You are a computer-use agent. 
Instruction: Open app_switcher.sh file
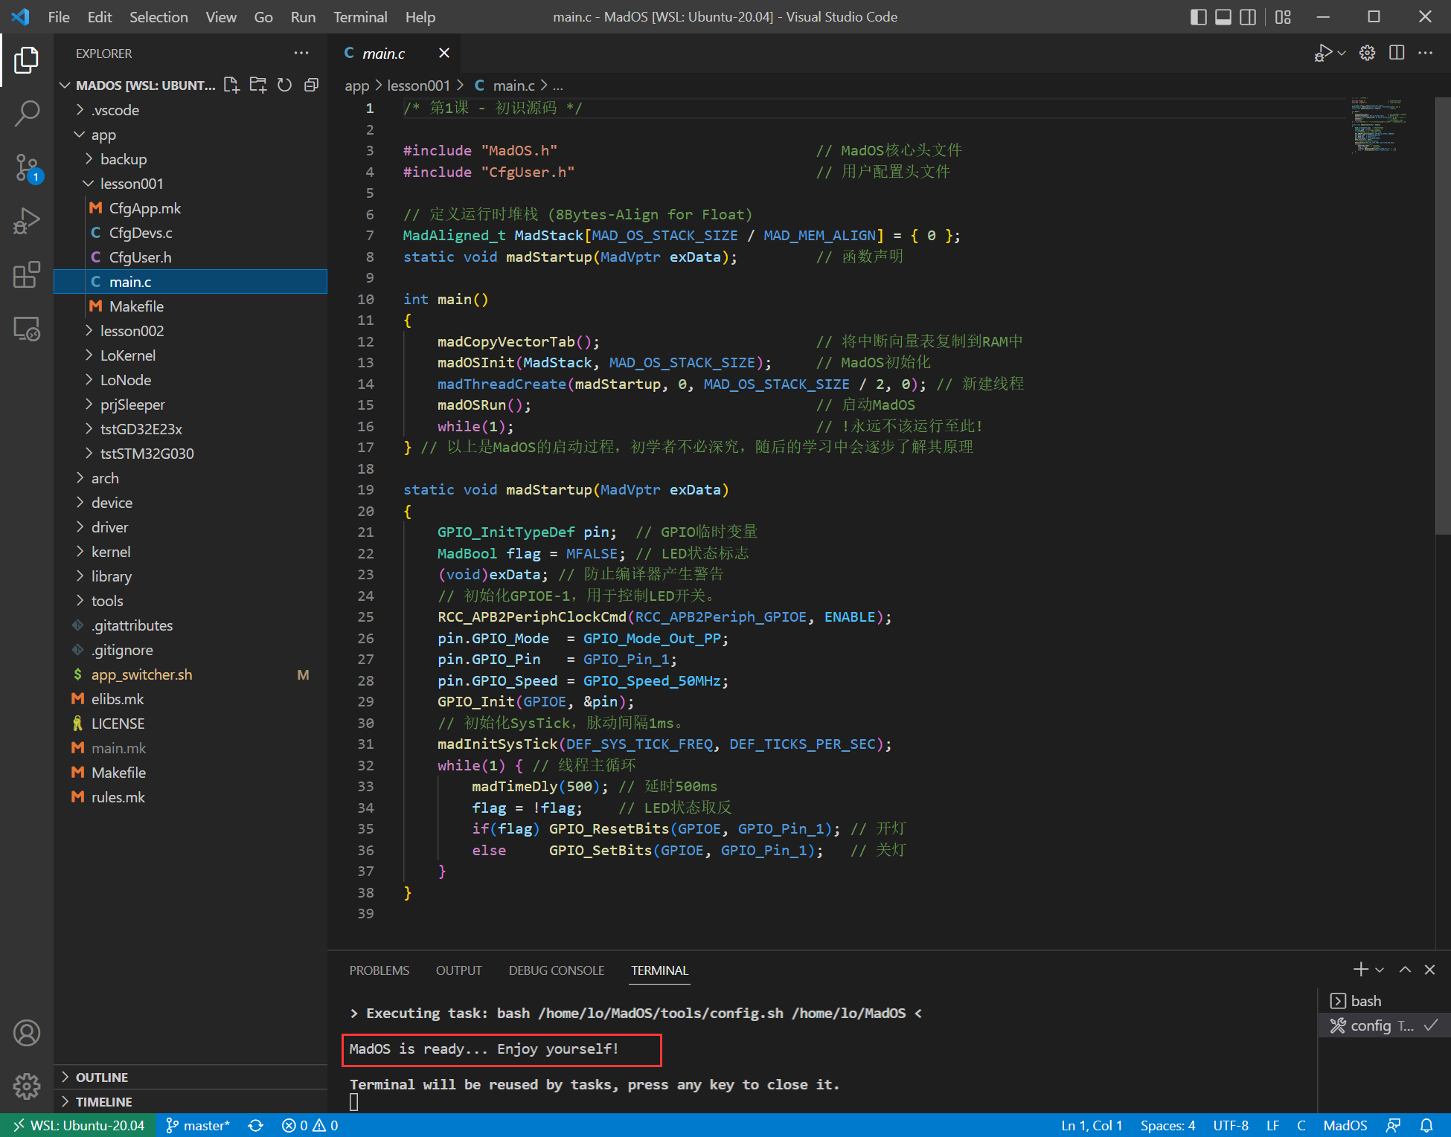(190, 674)
